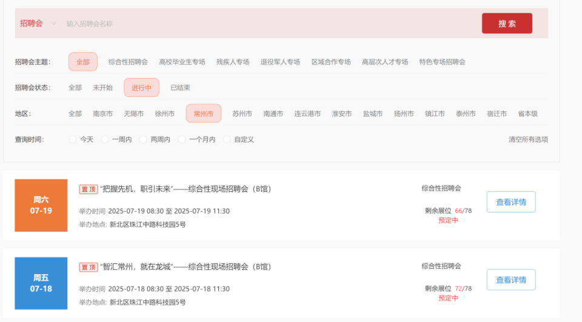Choose 苏州市 region
Screen dimensions: 582x322
coord(242,114)
